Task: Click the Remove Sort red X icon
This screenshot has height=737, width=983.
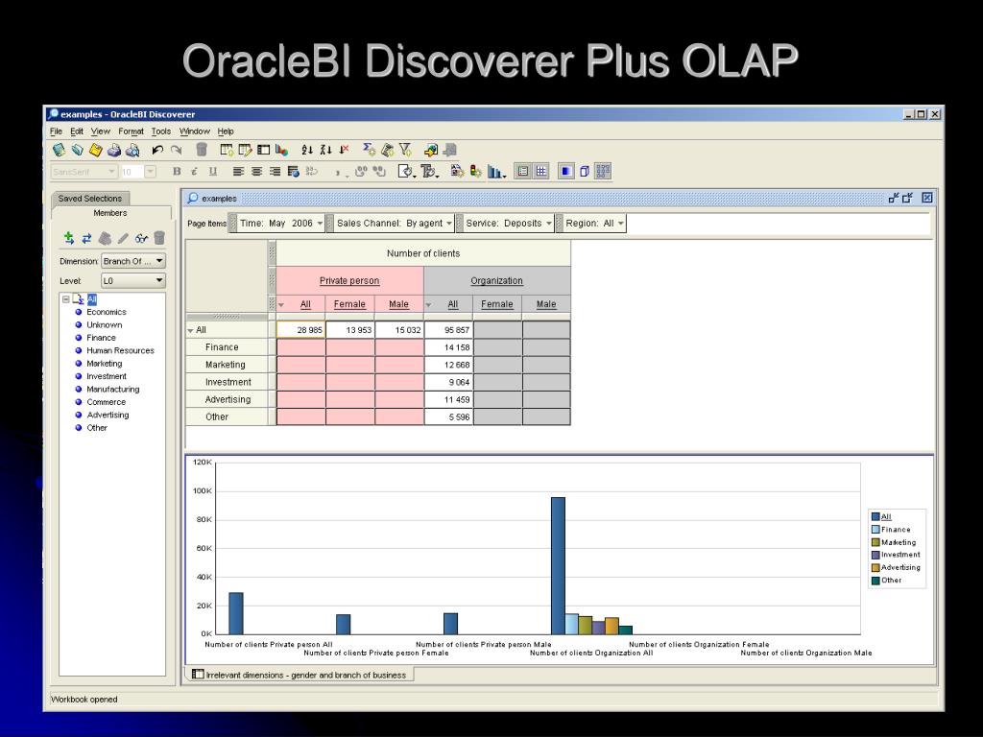Action: (x=344, y=150)
